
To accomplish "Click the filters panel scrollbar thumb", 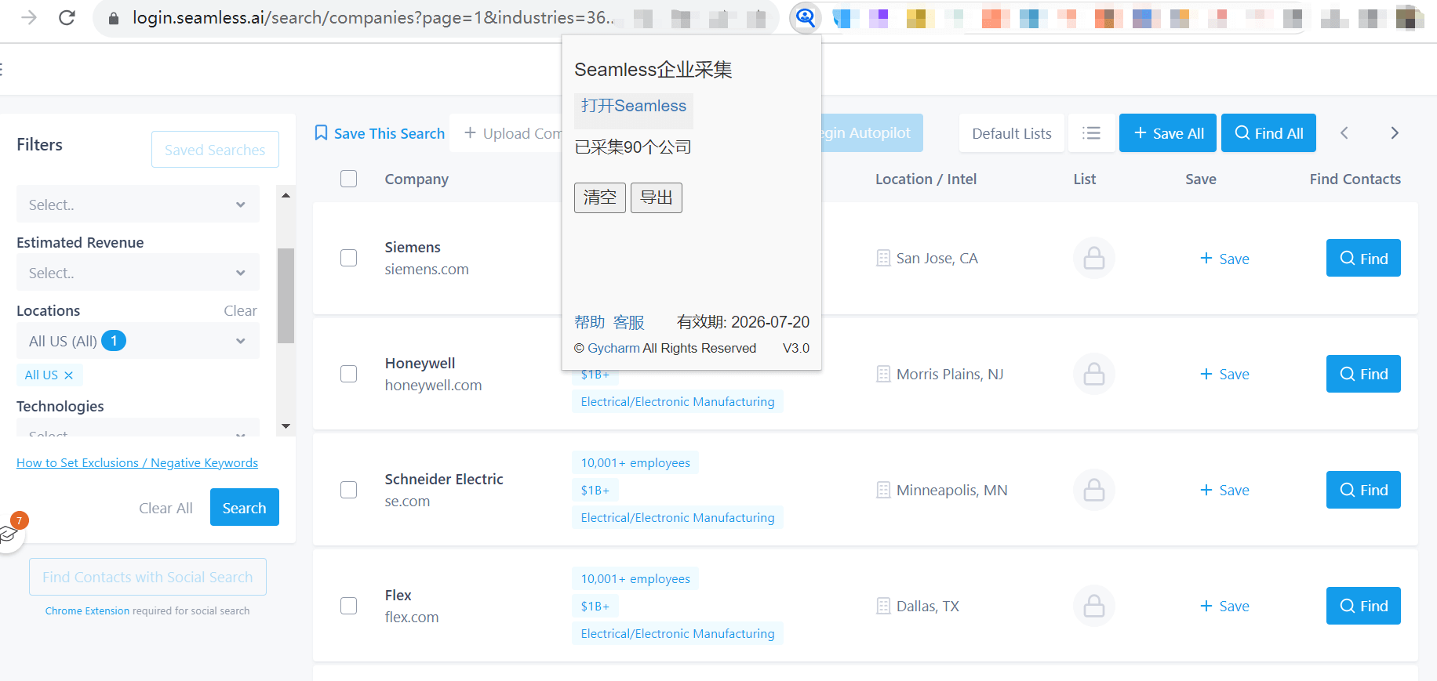I will tap(286, 295).
